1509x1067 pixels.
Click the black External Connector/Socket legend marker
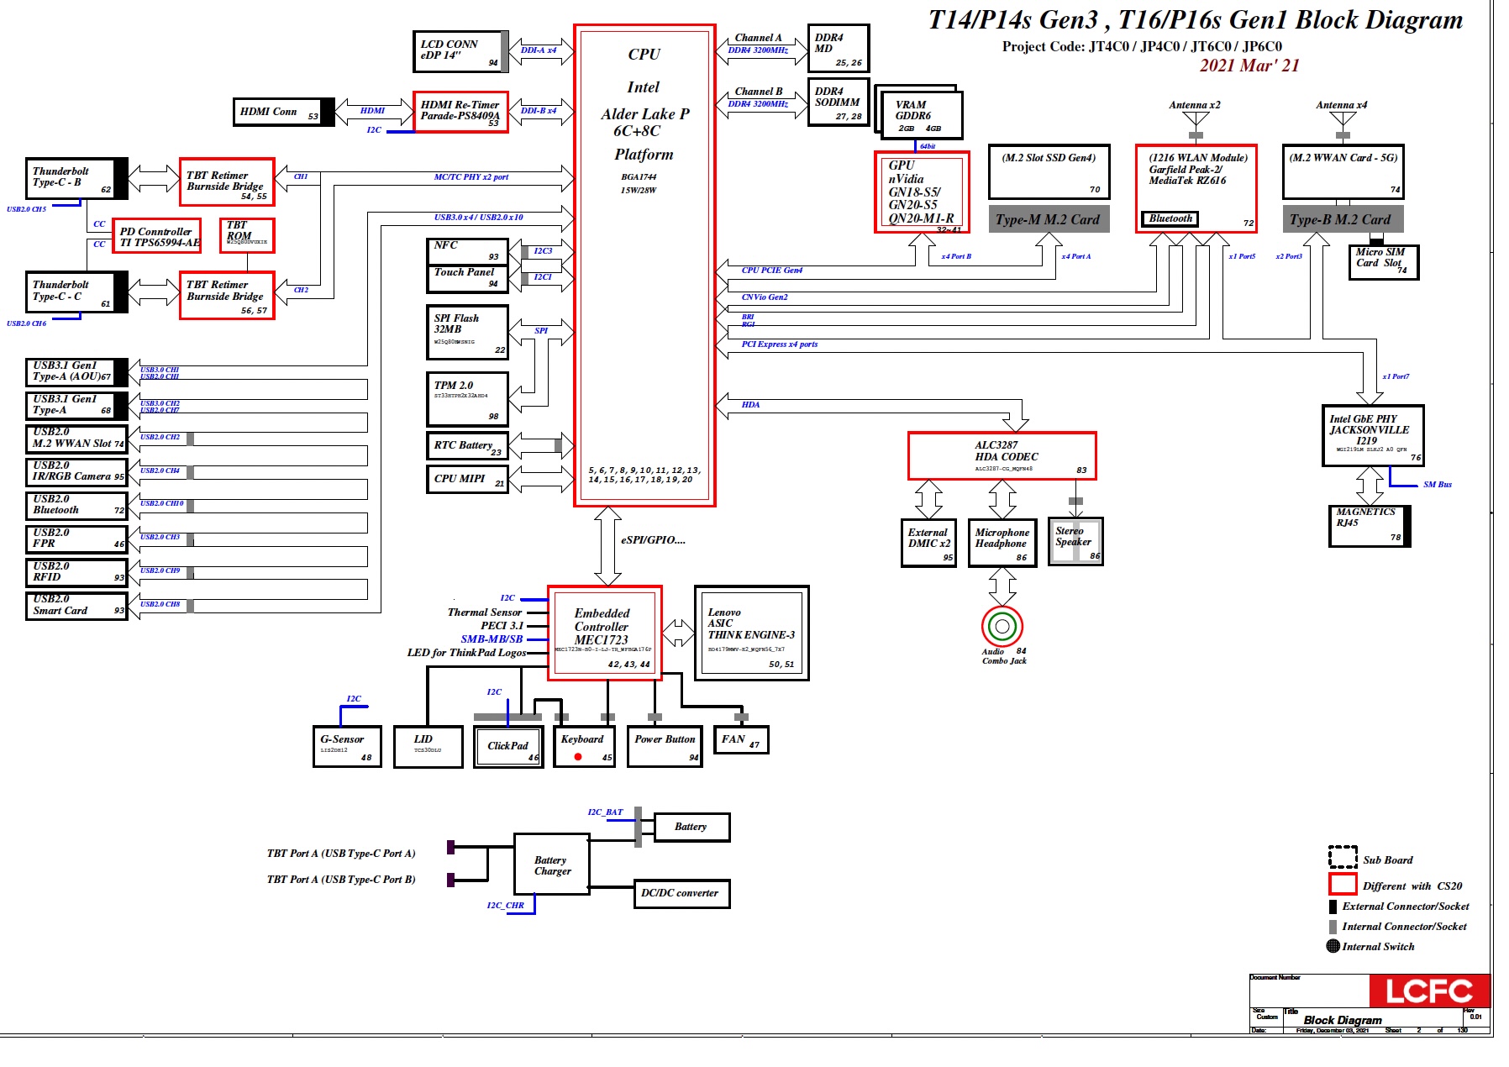pos(1333,907)
